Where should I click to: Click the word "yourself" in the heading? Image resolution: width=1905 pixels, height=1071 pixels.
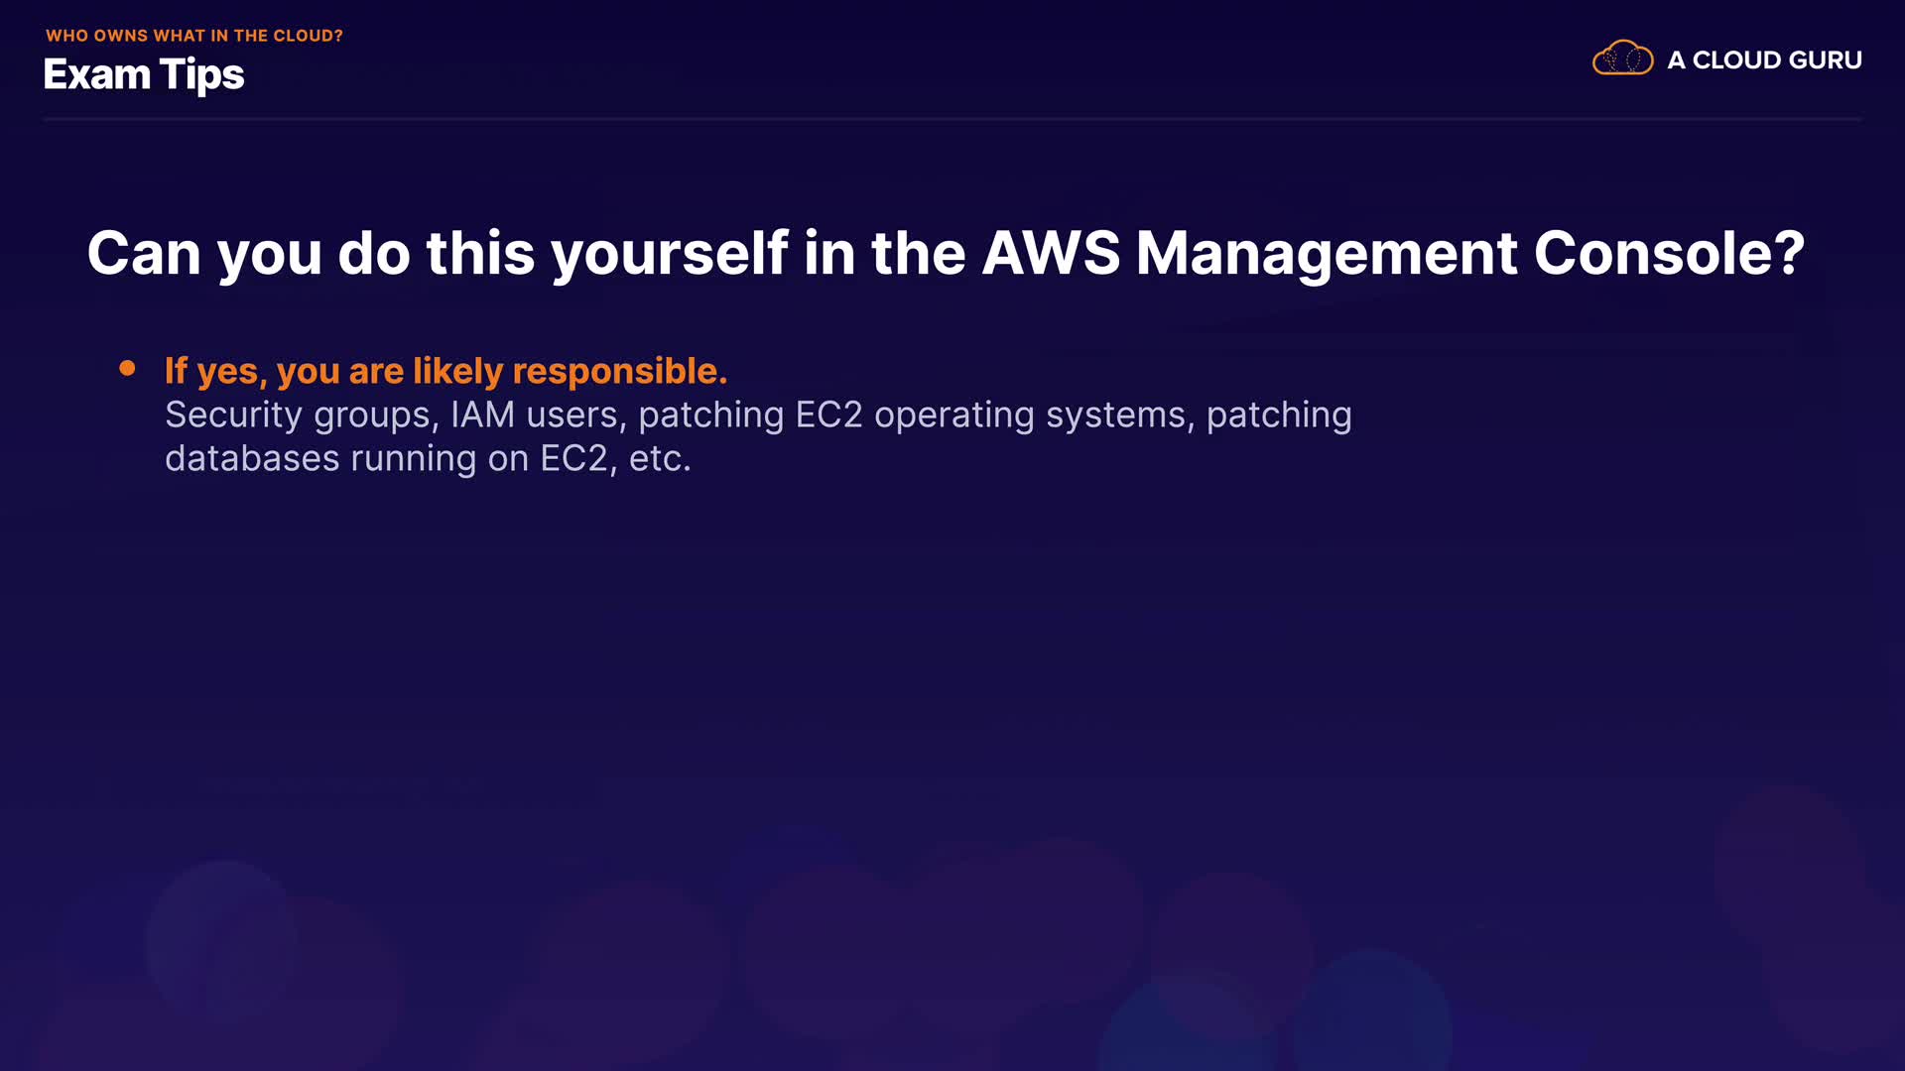(x=670, y=253)
